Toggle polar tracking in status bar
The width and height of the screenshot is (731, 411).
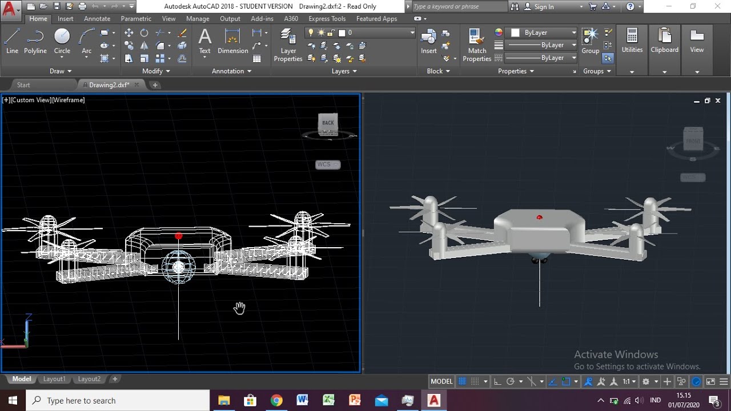point(511,381)
